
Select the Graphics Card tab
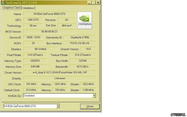tap(11, 8)
